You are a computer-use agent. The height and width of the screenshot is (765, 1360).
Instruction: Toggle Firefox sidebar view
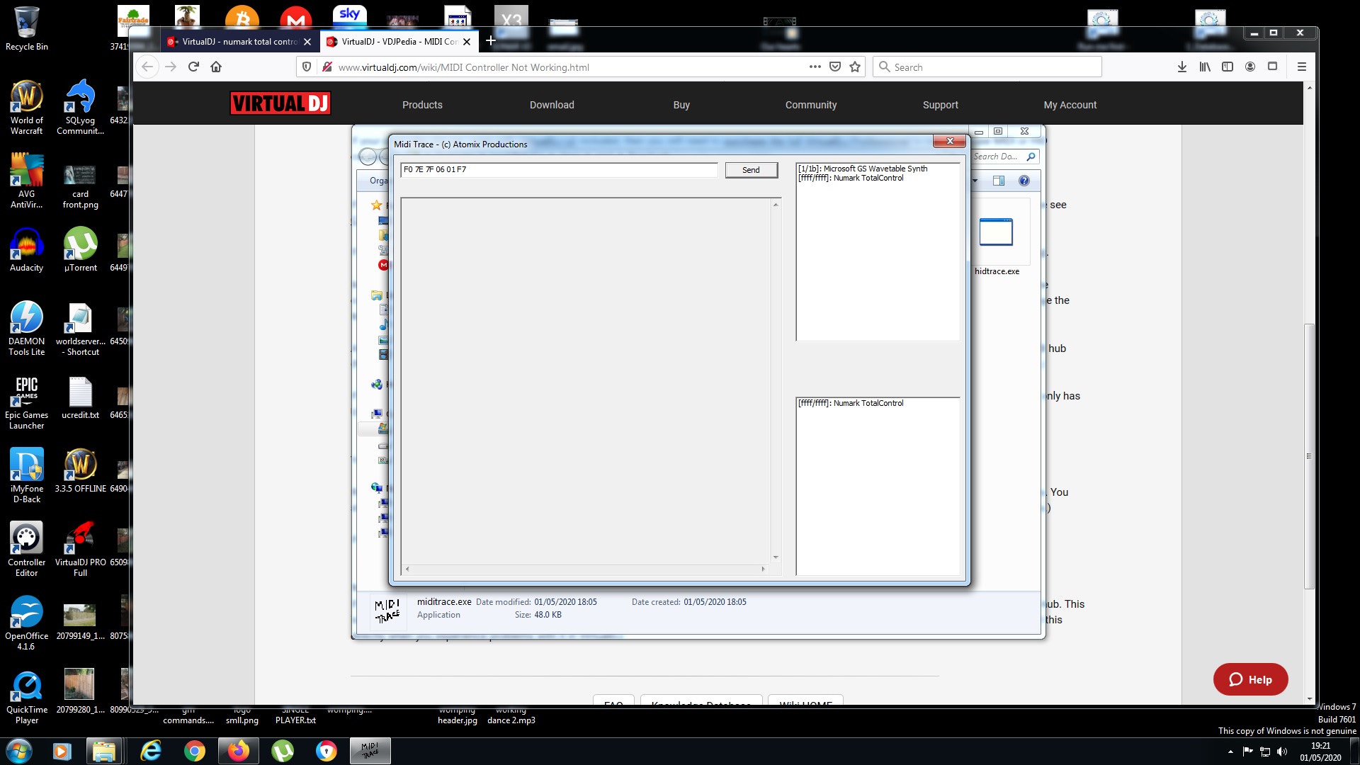coord(1228,67)
